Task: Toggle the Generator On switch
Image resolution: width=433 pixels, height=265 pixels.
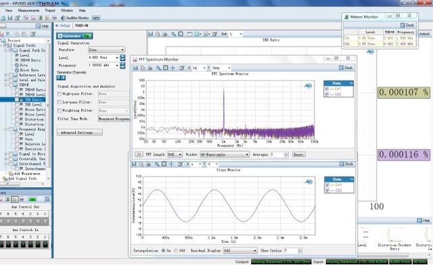Action: pos(87,36)
